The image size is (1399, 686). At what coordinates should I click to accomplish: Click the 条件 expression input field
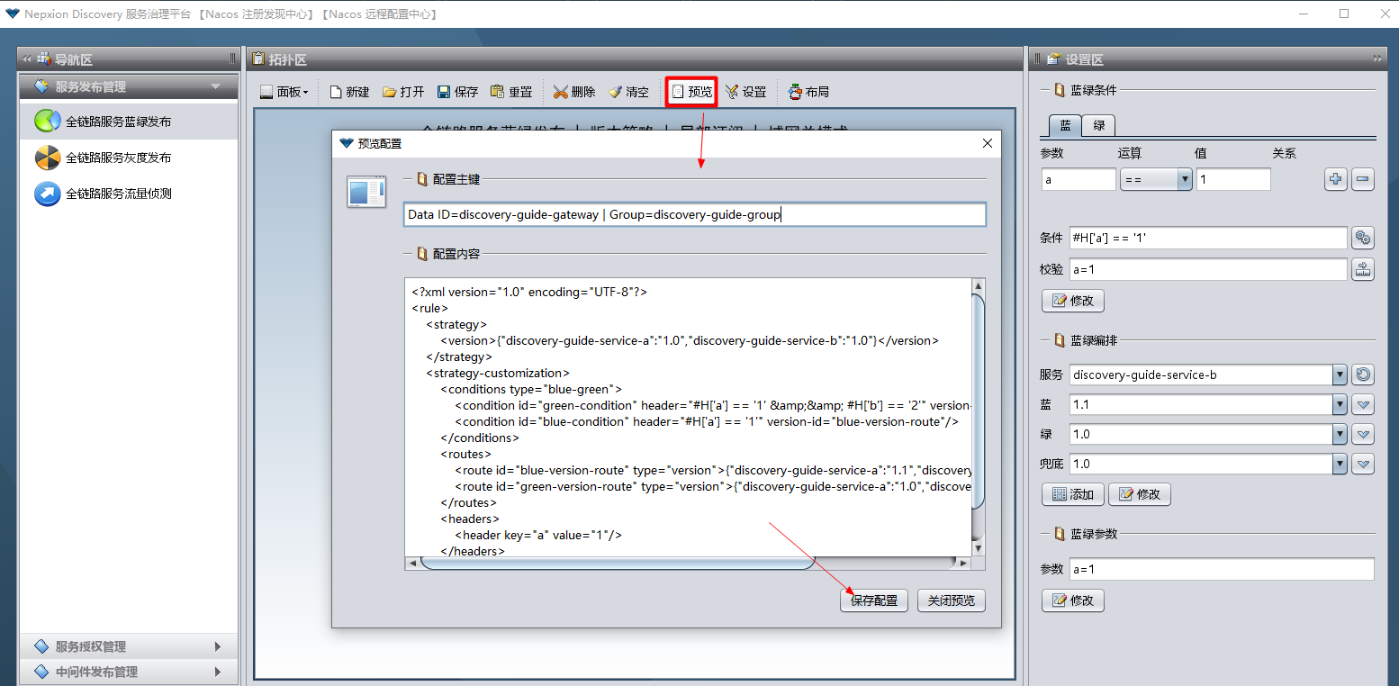pyautogui.click(x=1208, y=238)
